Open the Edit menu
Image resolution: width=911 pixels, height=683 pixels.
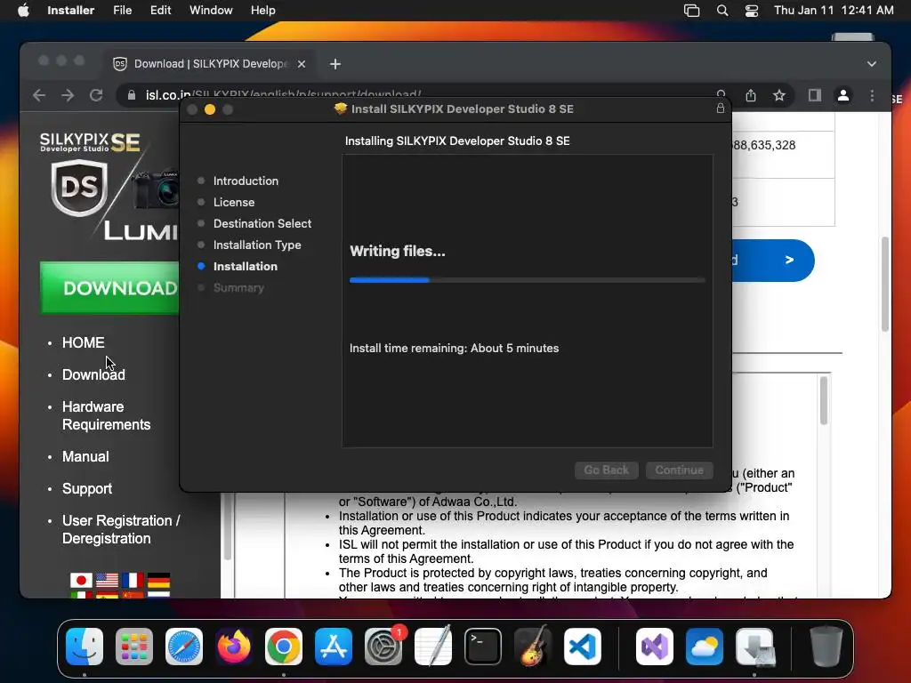(x=160, y=11)
